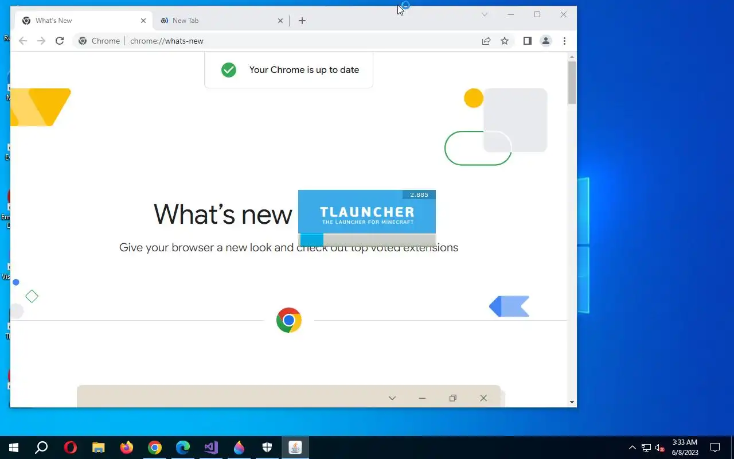The image size is (734, 459).
Task: Go back to previous page
Action: click(x=23, y=41)
